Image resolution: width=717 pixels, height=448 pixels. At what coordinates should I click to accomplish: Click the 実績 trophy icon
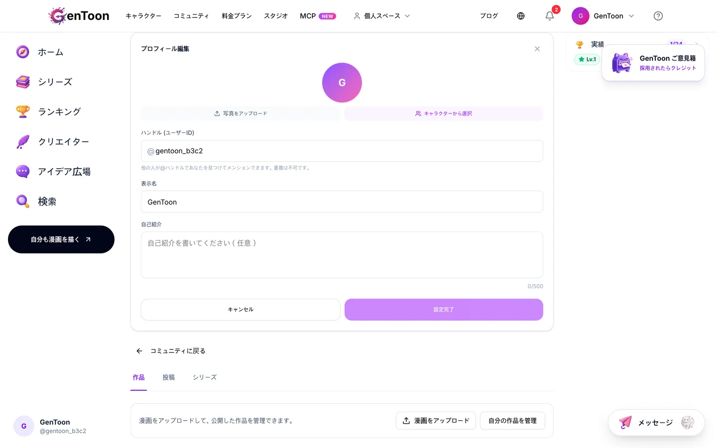(x=580, y=44)
